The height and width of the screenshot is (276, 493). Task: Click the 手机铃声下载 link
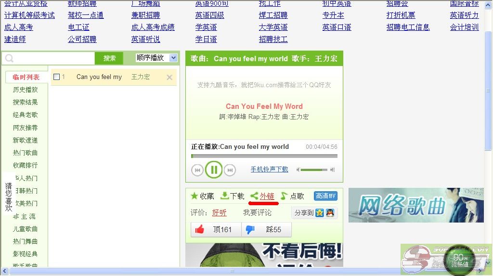tap(269, 170)
